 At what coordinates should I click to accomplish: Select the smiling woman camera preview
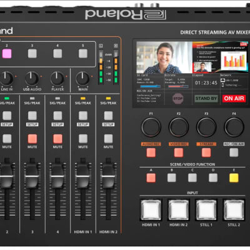164,57
